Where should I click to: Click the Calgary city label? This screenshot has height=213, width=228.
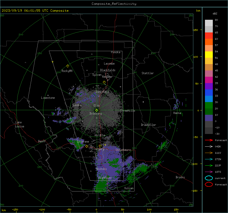pyautogui.click(x=99, y=149)
